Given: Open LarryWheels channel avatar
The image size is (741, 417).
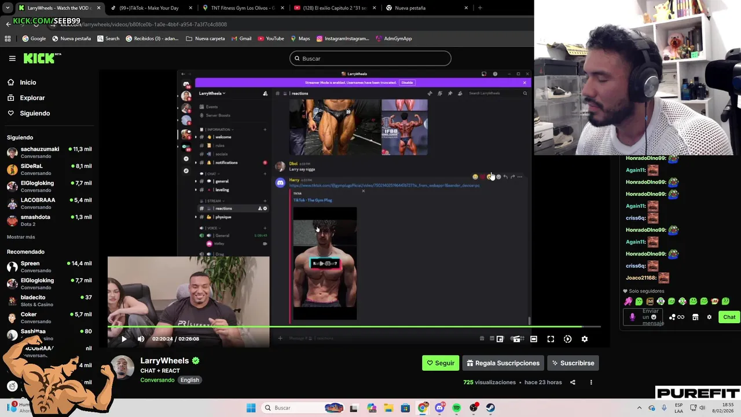Looking at the screenshot, I should coord(122,368).
